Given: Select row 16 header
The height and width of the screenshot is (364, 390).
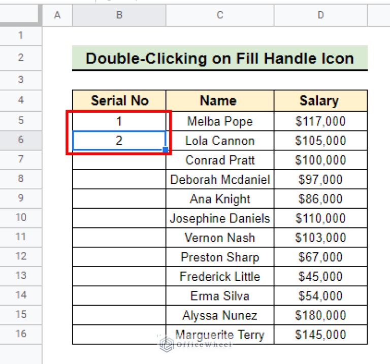Looking at the screenshot, I should (20, 334).
